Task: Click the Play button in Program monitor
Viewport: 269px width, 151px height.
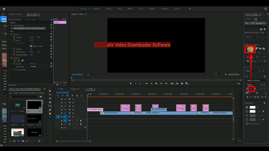Action: click(x=156, y=83)
